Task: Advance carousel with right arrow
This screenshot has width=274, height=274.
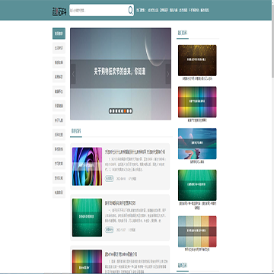Action: (x=168, y=74)
